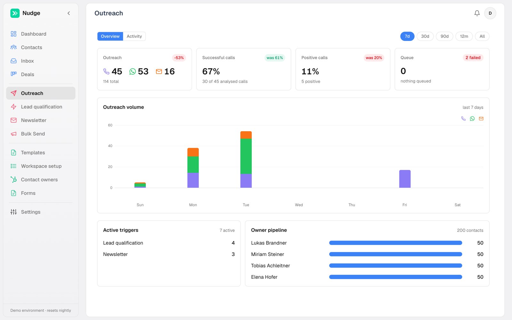Click the Bulk Send megaphone icon
The height and width of the screenshot is (320, 512).
click(x=13, y=134)
